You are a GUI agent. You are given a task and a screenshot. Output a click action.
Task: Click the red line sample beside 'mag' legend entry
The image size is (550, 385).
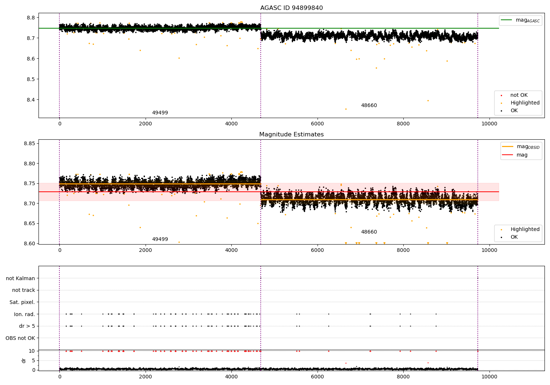coord(508,155)
